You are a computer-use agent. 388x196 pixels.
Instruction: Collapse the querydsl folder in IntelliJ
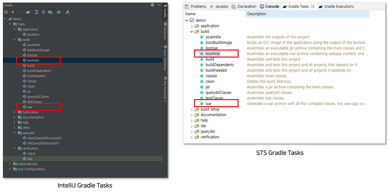tap(14, 133)
